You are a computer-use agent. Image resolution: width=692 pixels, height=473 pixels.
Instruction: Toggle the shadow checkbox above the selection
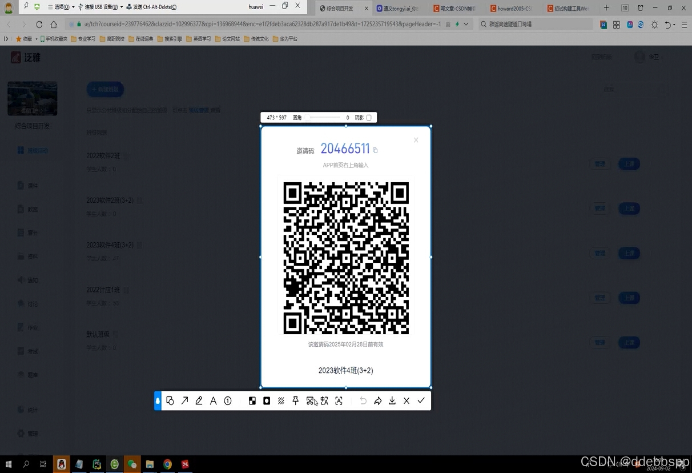pos(369,118)
